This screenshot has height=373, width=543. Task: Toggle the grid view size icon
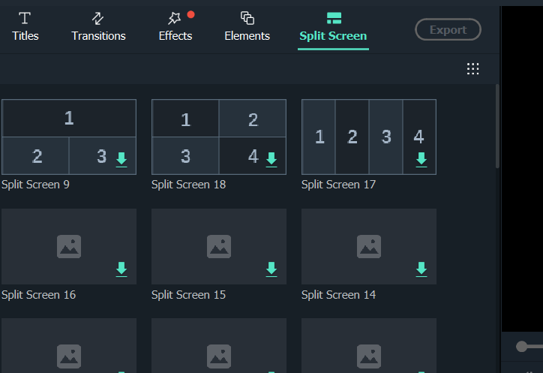pyautogui.click(x=472, y=68)
